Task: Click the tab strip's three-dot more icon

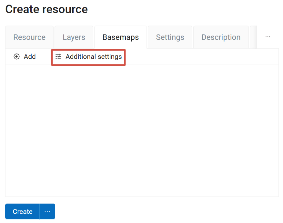Action: (x=268, y=37)
